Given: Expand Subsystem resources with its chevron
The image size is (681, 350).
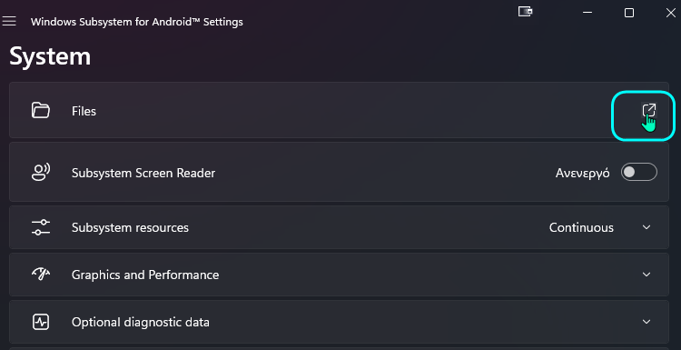Looking at the screenshot, I should click(x=646, y=227).
